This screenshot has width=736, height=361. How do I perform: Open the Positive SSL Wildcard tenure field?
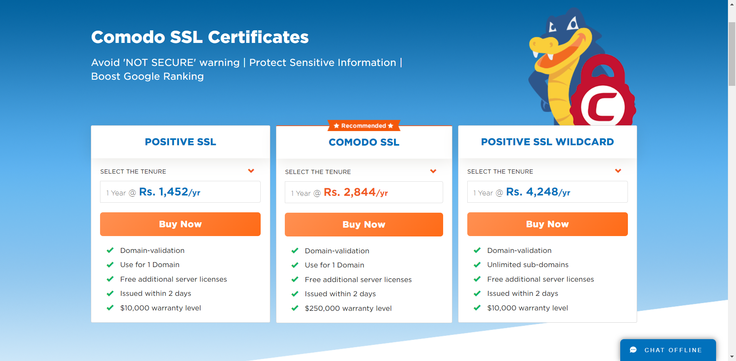click(x=547, y=192)
